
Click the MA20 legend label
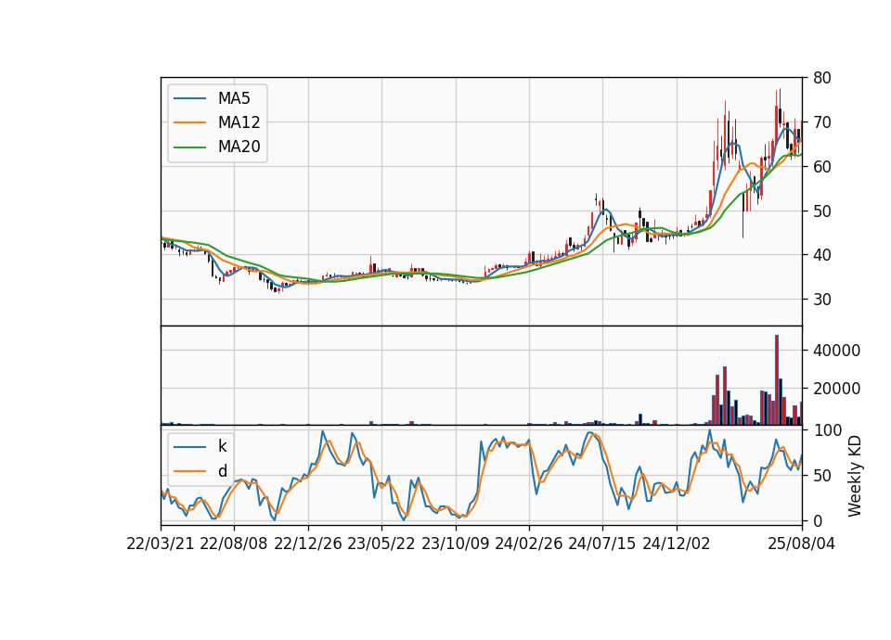[x=239, y=147]
